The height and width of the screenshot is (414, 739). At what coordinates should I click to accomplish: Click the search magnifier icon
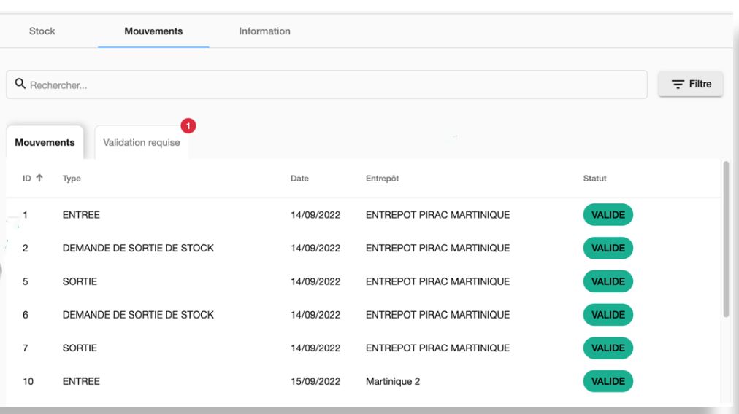[x=20, y=85]
